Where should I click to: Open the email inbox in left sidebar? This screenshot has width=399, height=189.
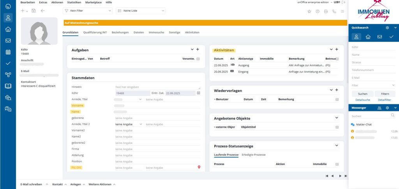point(8,40)
